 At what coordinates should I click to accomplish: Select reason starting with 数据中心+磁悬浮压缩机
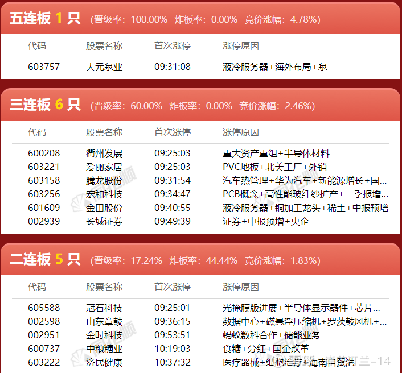[x=305, y=322]
